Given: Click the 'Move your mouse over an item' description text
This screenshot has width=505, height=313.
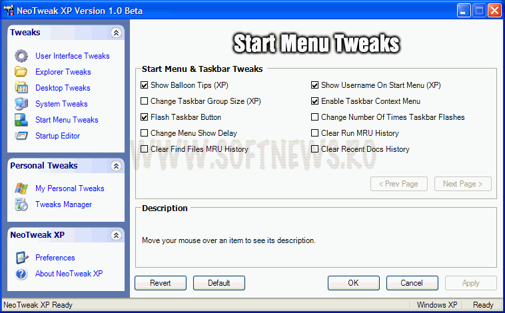Looking at the screenshot, I should click(x=229, y=240).
